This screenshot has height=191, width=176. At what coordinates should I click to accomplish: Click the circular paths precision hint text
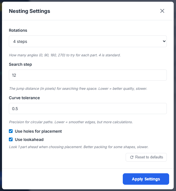(71, 122)
